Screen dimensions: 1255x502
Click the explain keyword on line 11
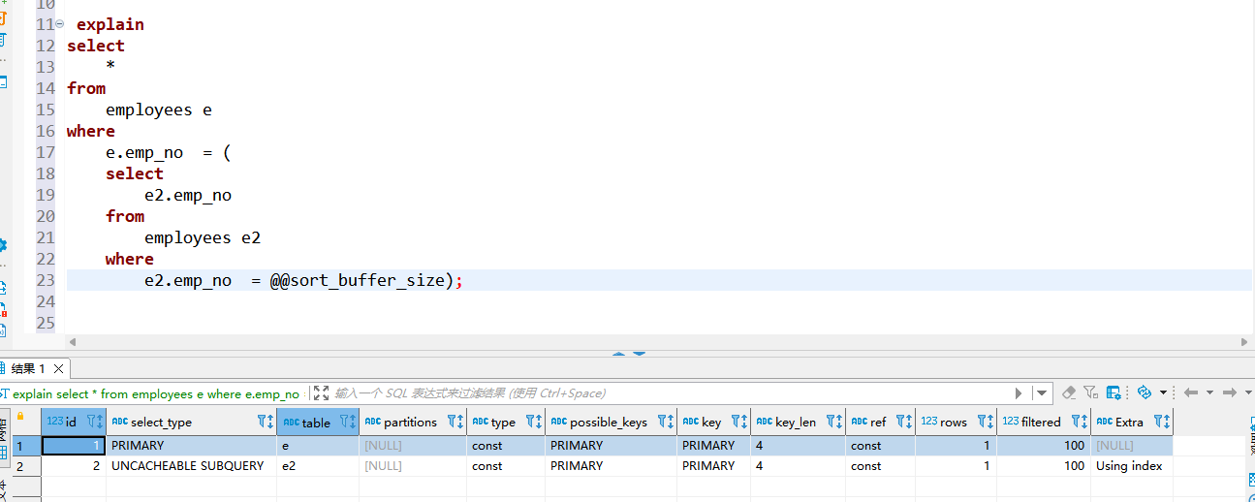pos(110,24)
